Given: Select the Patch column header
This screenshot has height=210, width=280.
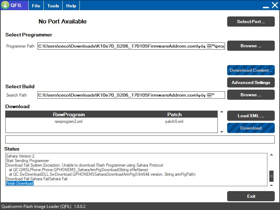Looking at the screenshot, I should pyautogui.click(x=174, y=114).
